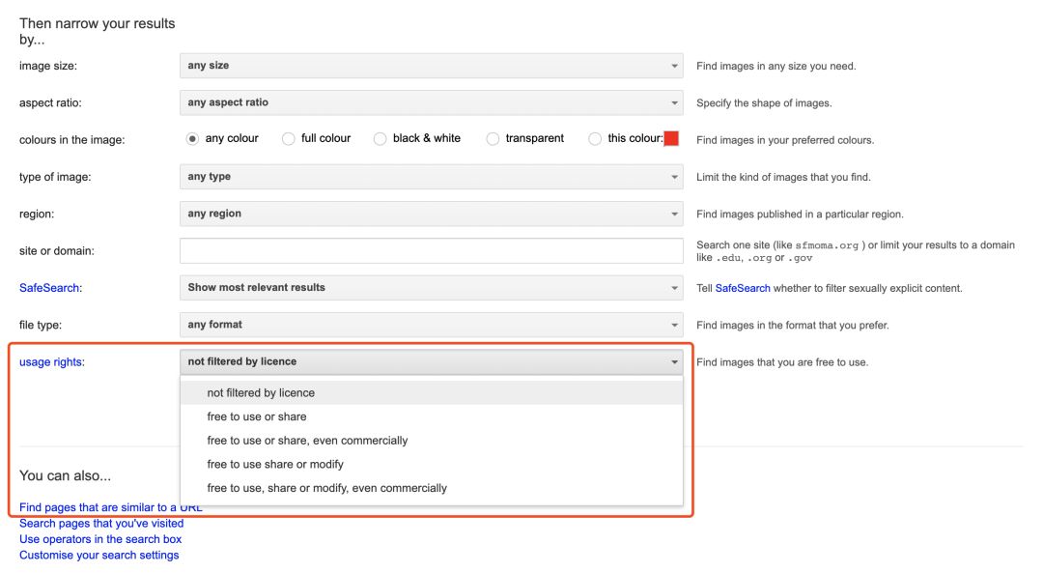This screenshot has height=573, width=1043.
Task: Open the 'usage rights' help link
Action: (x=51, y=362)
